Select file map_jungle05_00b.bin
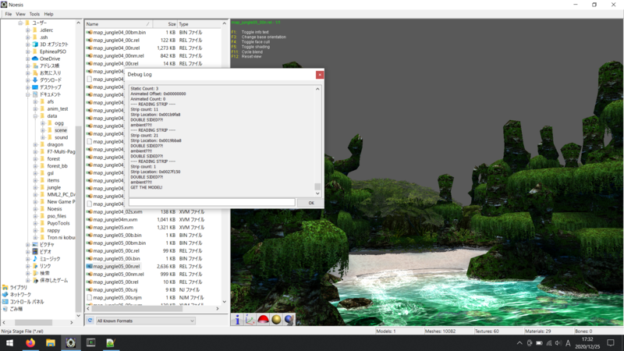Image resolution: width=624 pixels, height=351 pixels. point(117,236)
